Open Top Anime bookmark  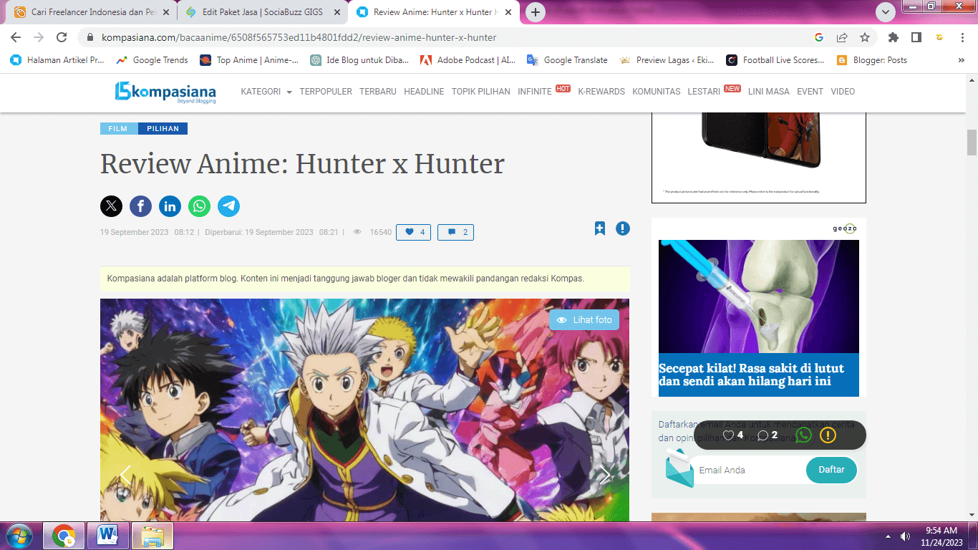pos(250,60)
